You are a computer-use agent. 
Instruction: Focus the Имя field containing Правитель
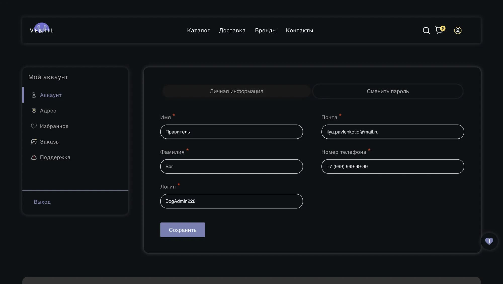[231, 132]
